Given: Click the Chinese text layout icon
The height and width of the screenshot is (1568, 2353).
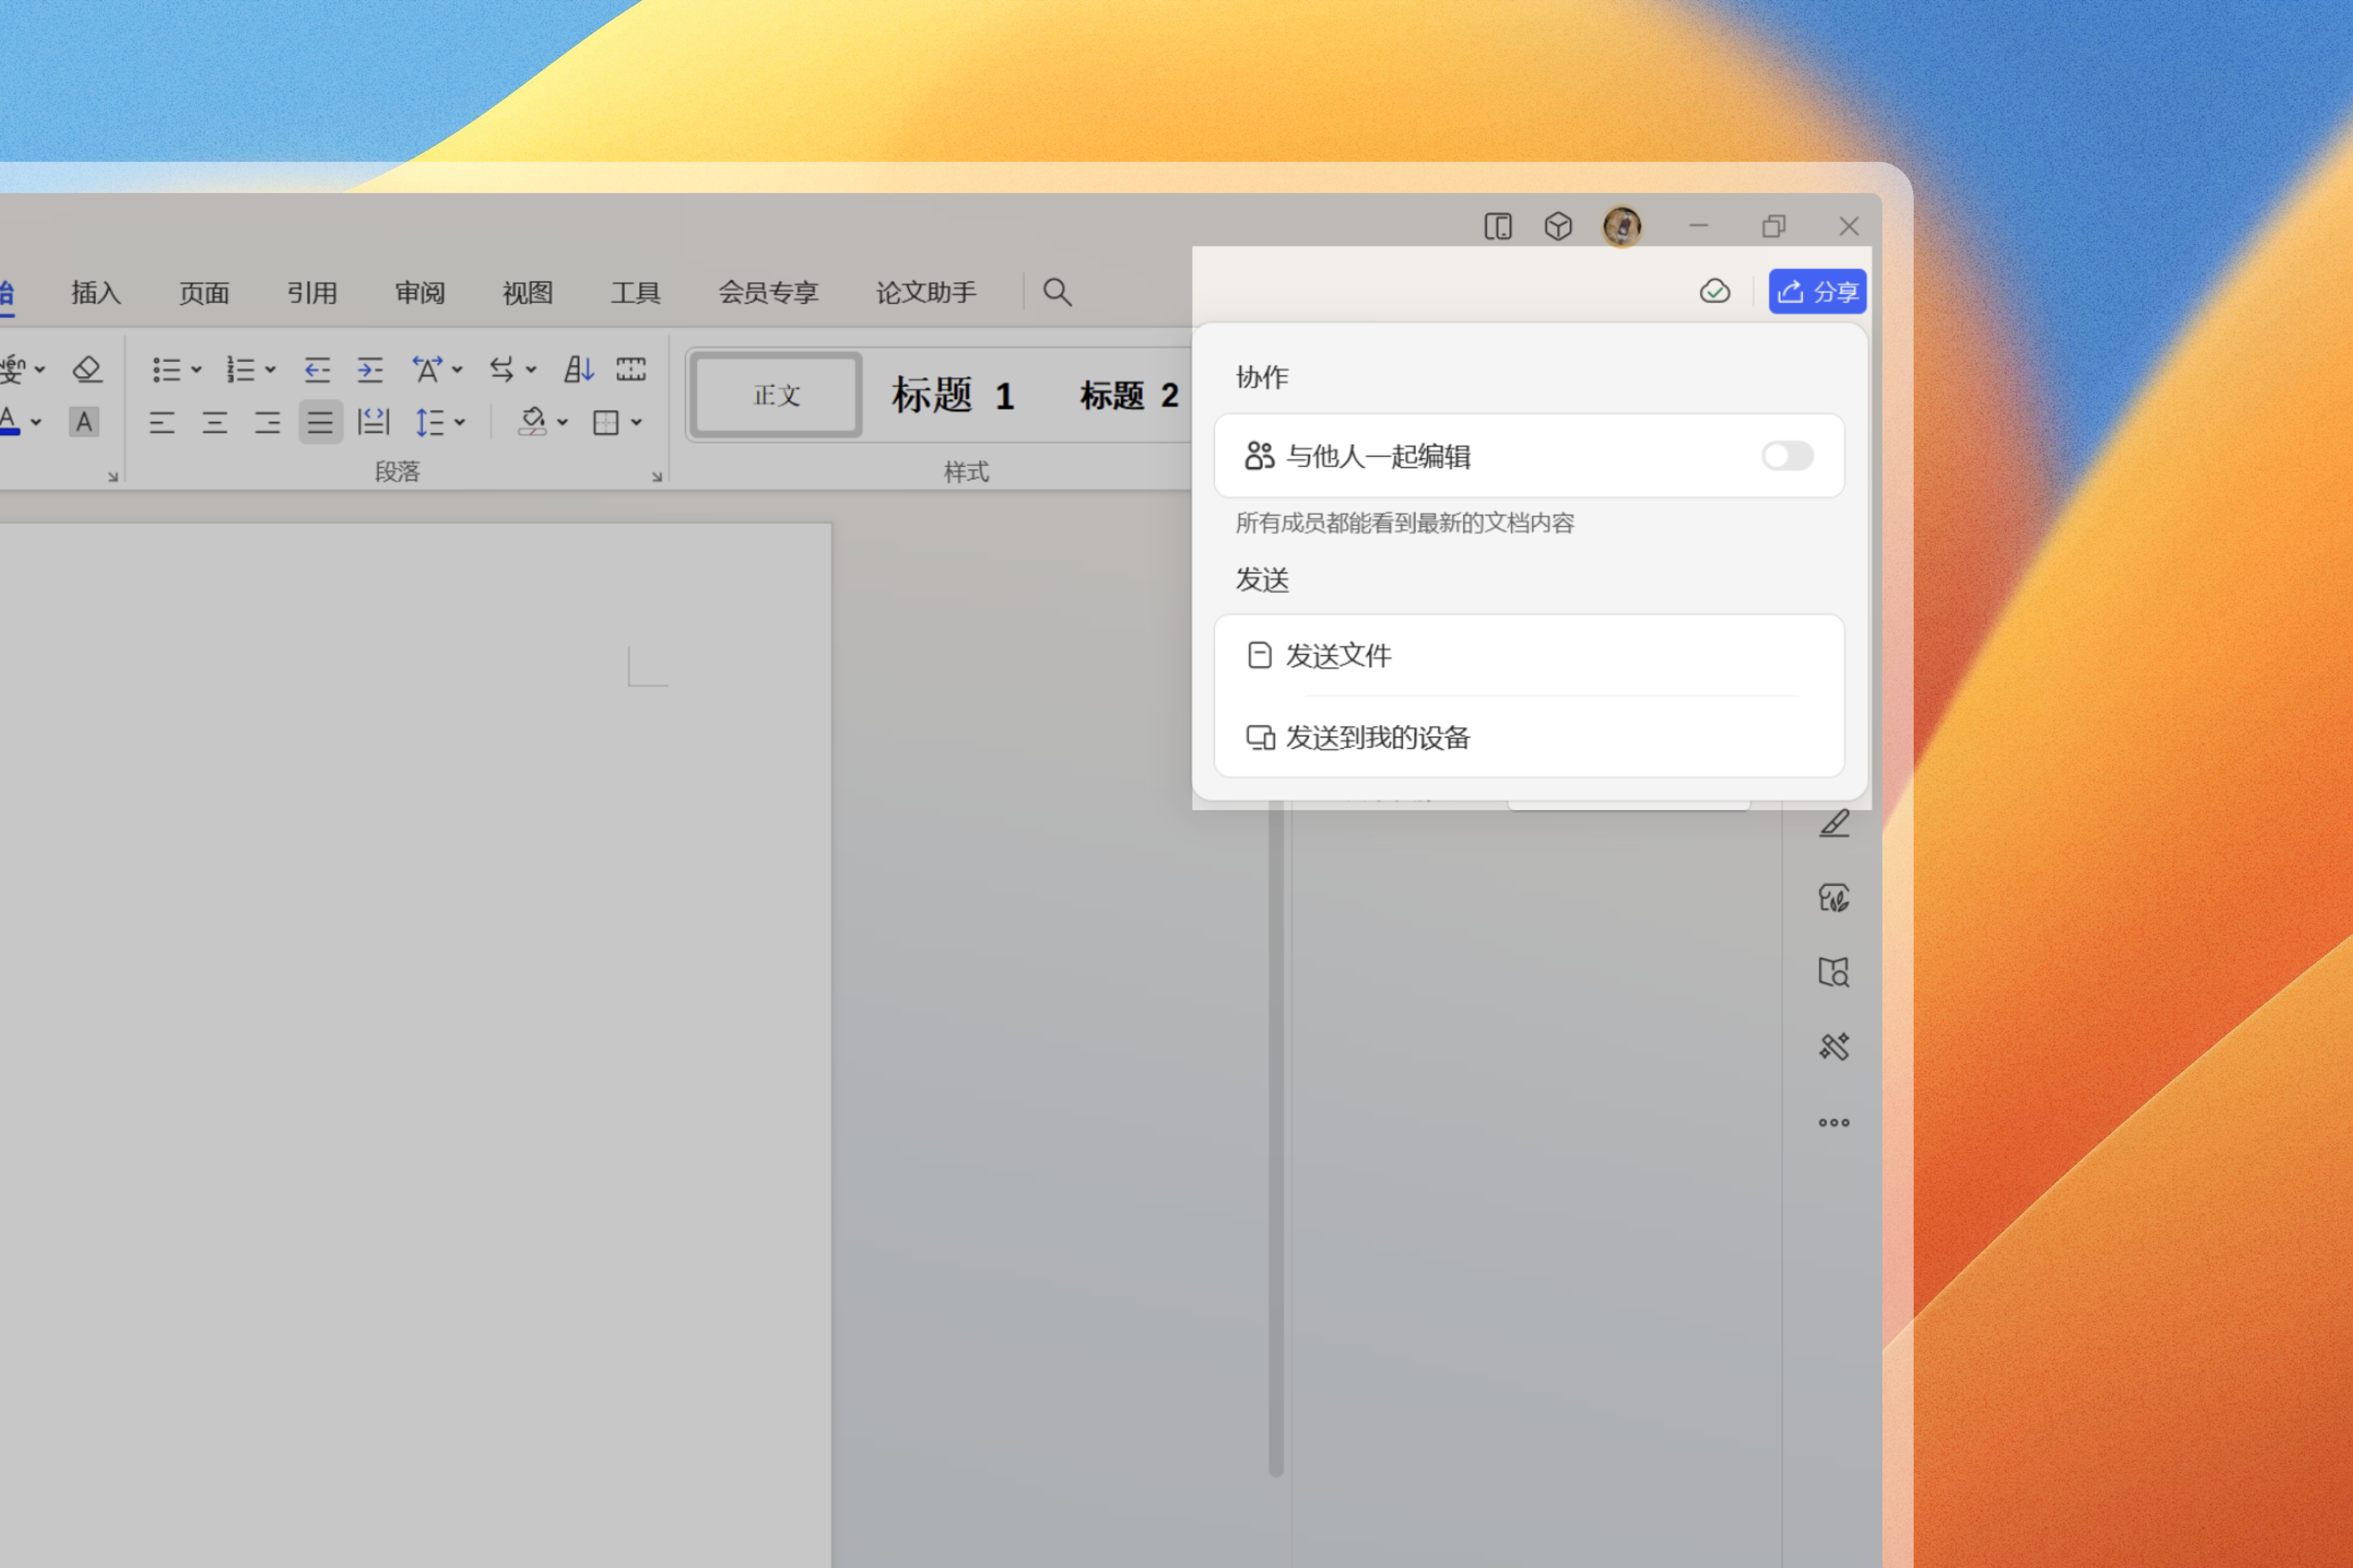Looking at the screenshot, I should (427, 370).
